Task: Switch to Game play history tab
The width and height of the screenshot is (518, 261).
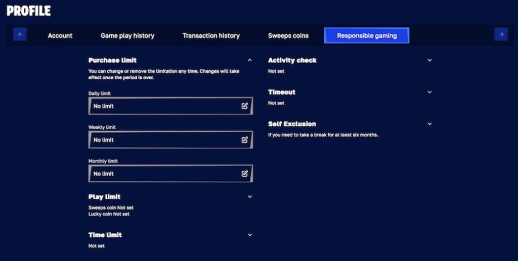Action: 127,36
